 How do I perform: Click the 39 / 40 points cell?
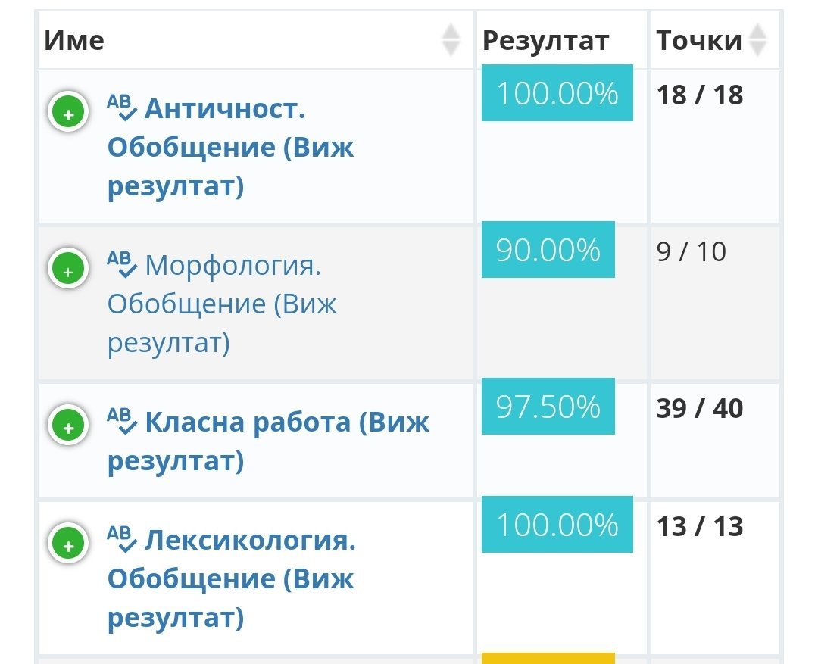point(700,408)
